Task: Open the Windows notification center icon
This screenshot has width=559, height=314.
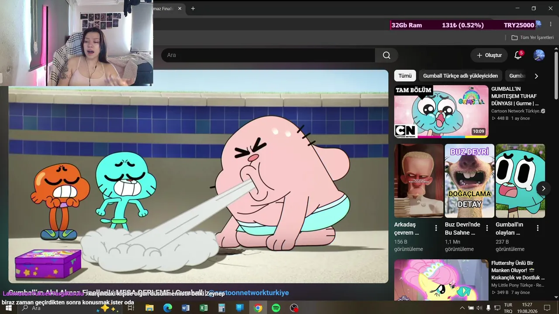Action: tap(547, 308)
